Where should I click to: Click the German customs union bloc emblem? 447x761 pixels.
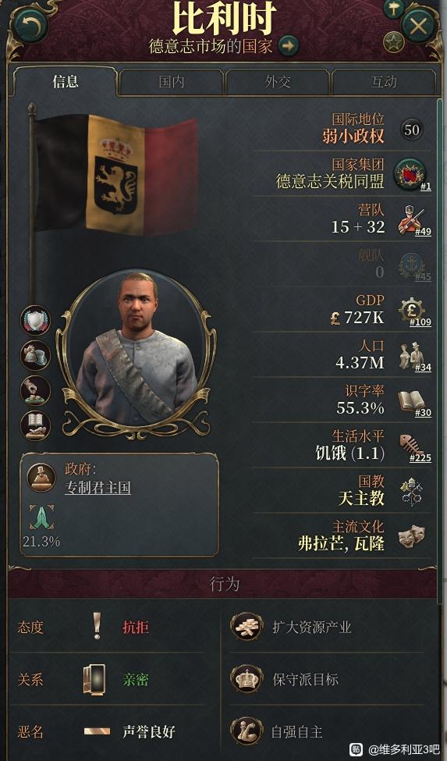pyautogui.click(x=410, y=174)
